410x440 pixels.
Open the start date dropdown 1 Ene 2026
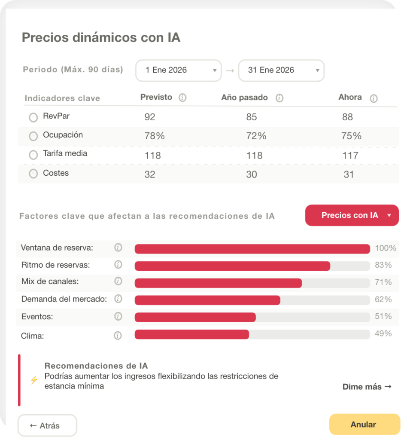[179, 70]
